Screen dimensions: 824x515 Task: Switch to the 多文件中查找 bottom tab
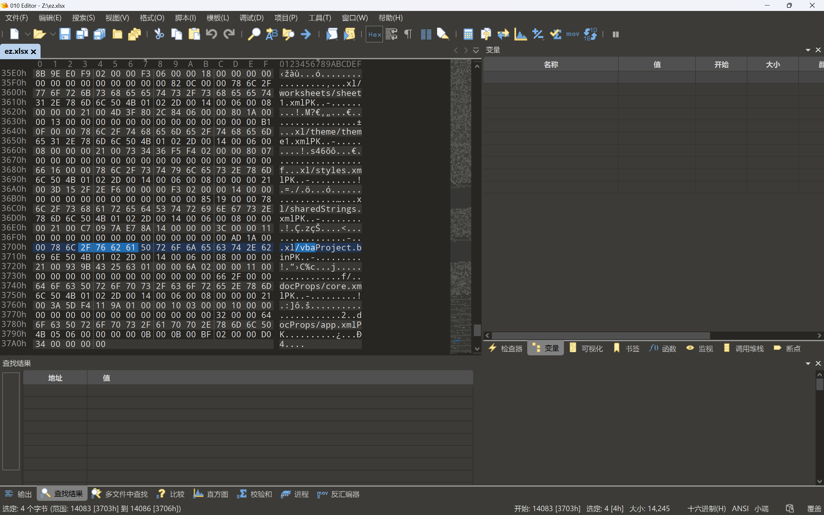click(119, 494)
